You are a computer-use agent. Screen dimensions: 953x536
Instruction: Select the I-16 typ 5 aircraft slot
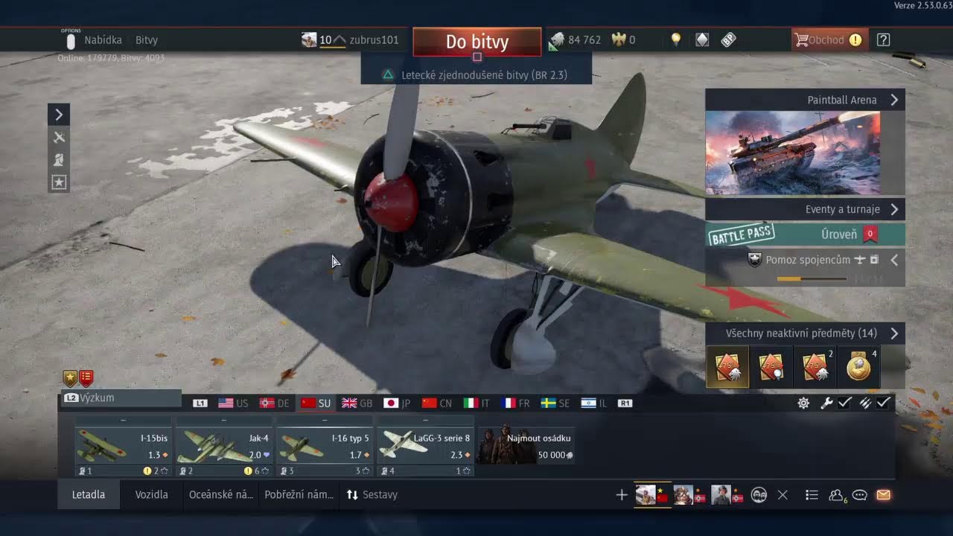coord(325,445)
